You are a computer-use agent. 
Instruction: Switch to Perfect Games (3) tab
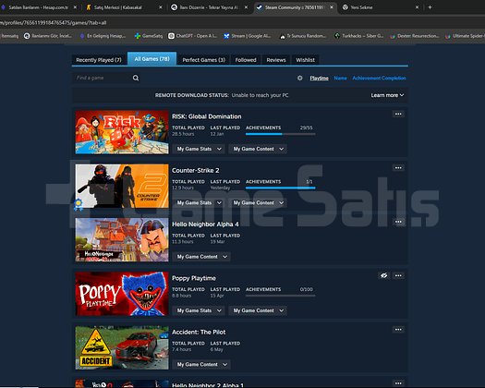click(x=203, y=60)
